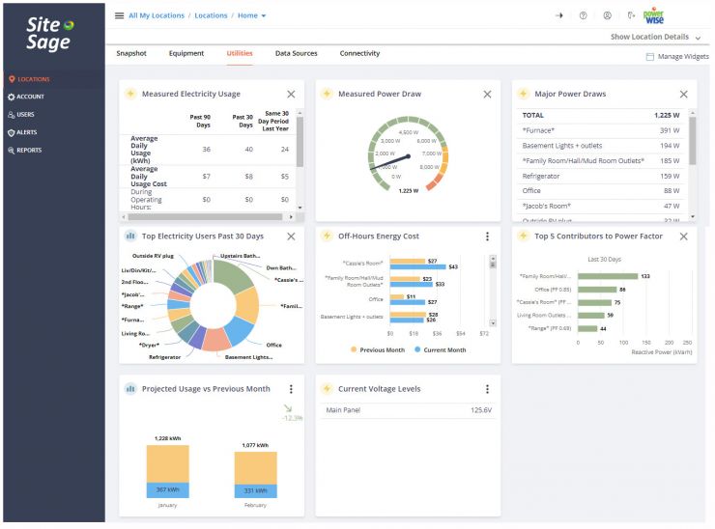Open the Data Sources tab
The height and width of the screenshot is (529, 715).
(x=296, y=53)
